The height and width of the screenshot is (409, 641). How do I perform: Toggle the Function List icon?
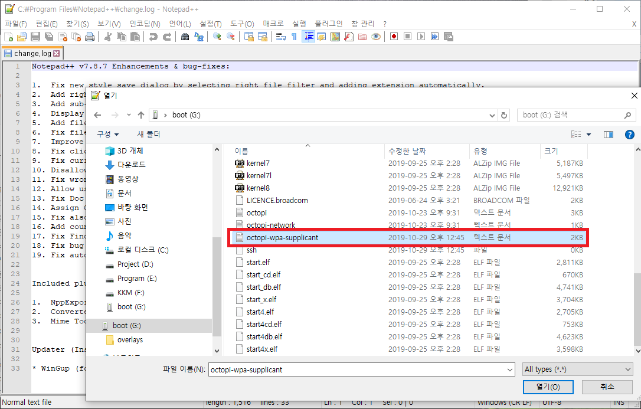[349, 37]
